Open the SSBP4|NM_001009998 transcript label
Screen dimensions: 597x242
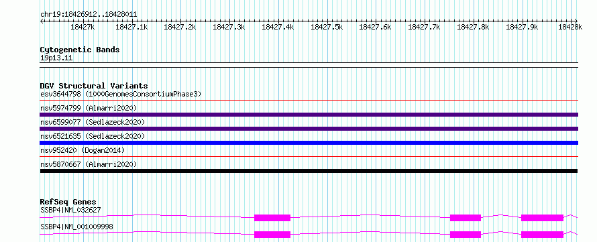click(76, 227)
